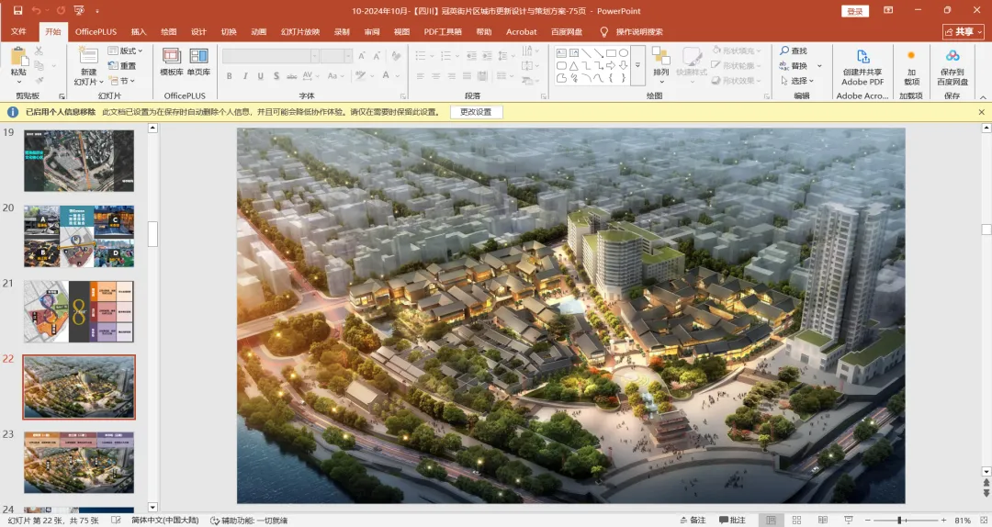Toggle center text alignment
Viewport: 992px width, 527px height.
click(x=436, y=76)
